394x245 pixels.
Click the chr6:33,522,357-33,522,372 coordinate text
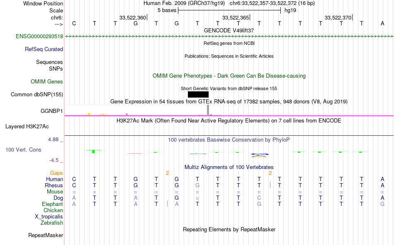click(263, 3)
